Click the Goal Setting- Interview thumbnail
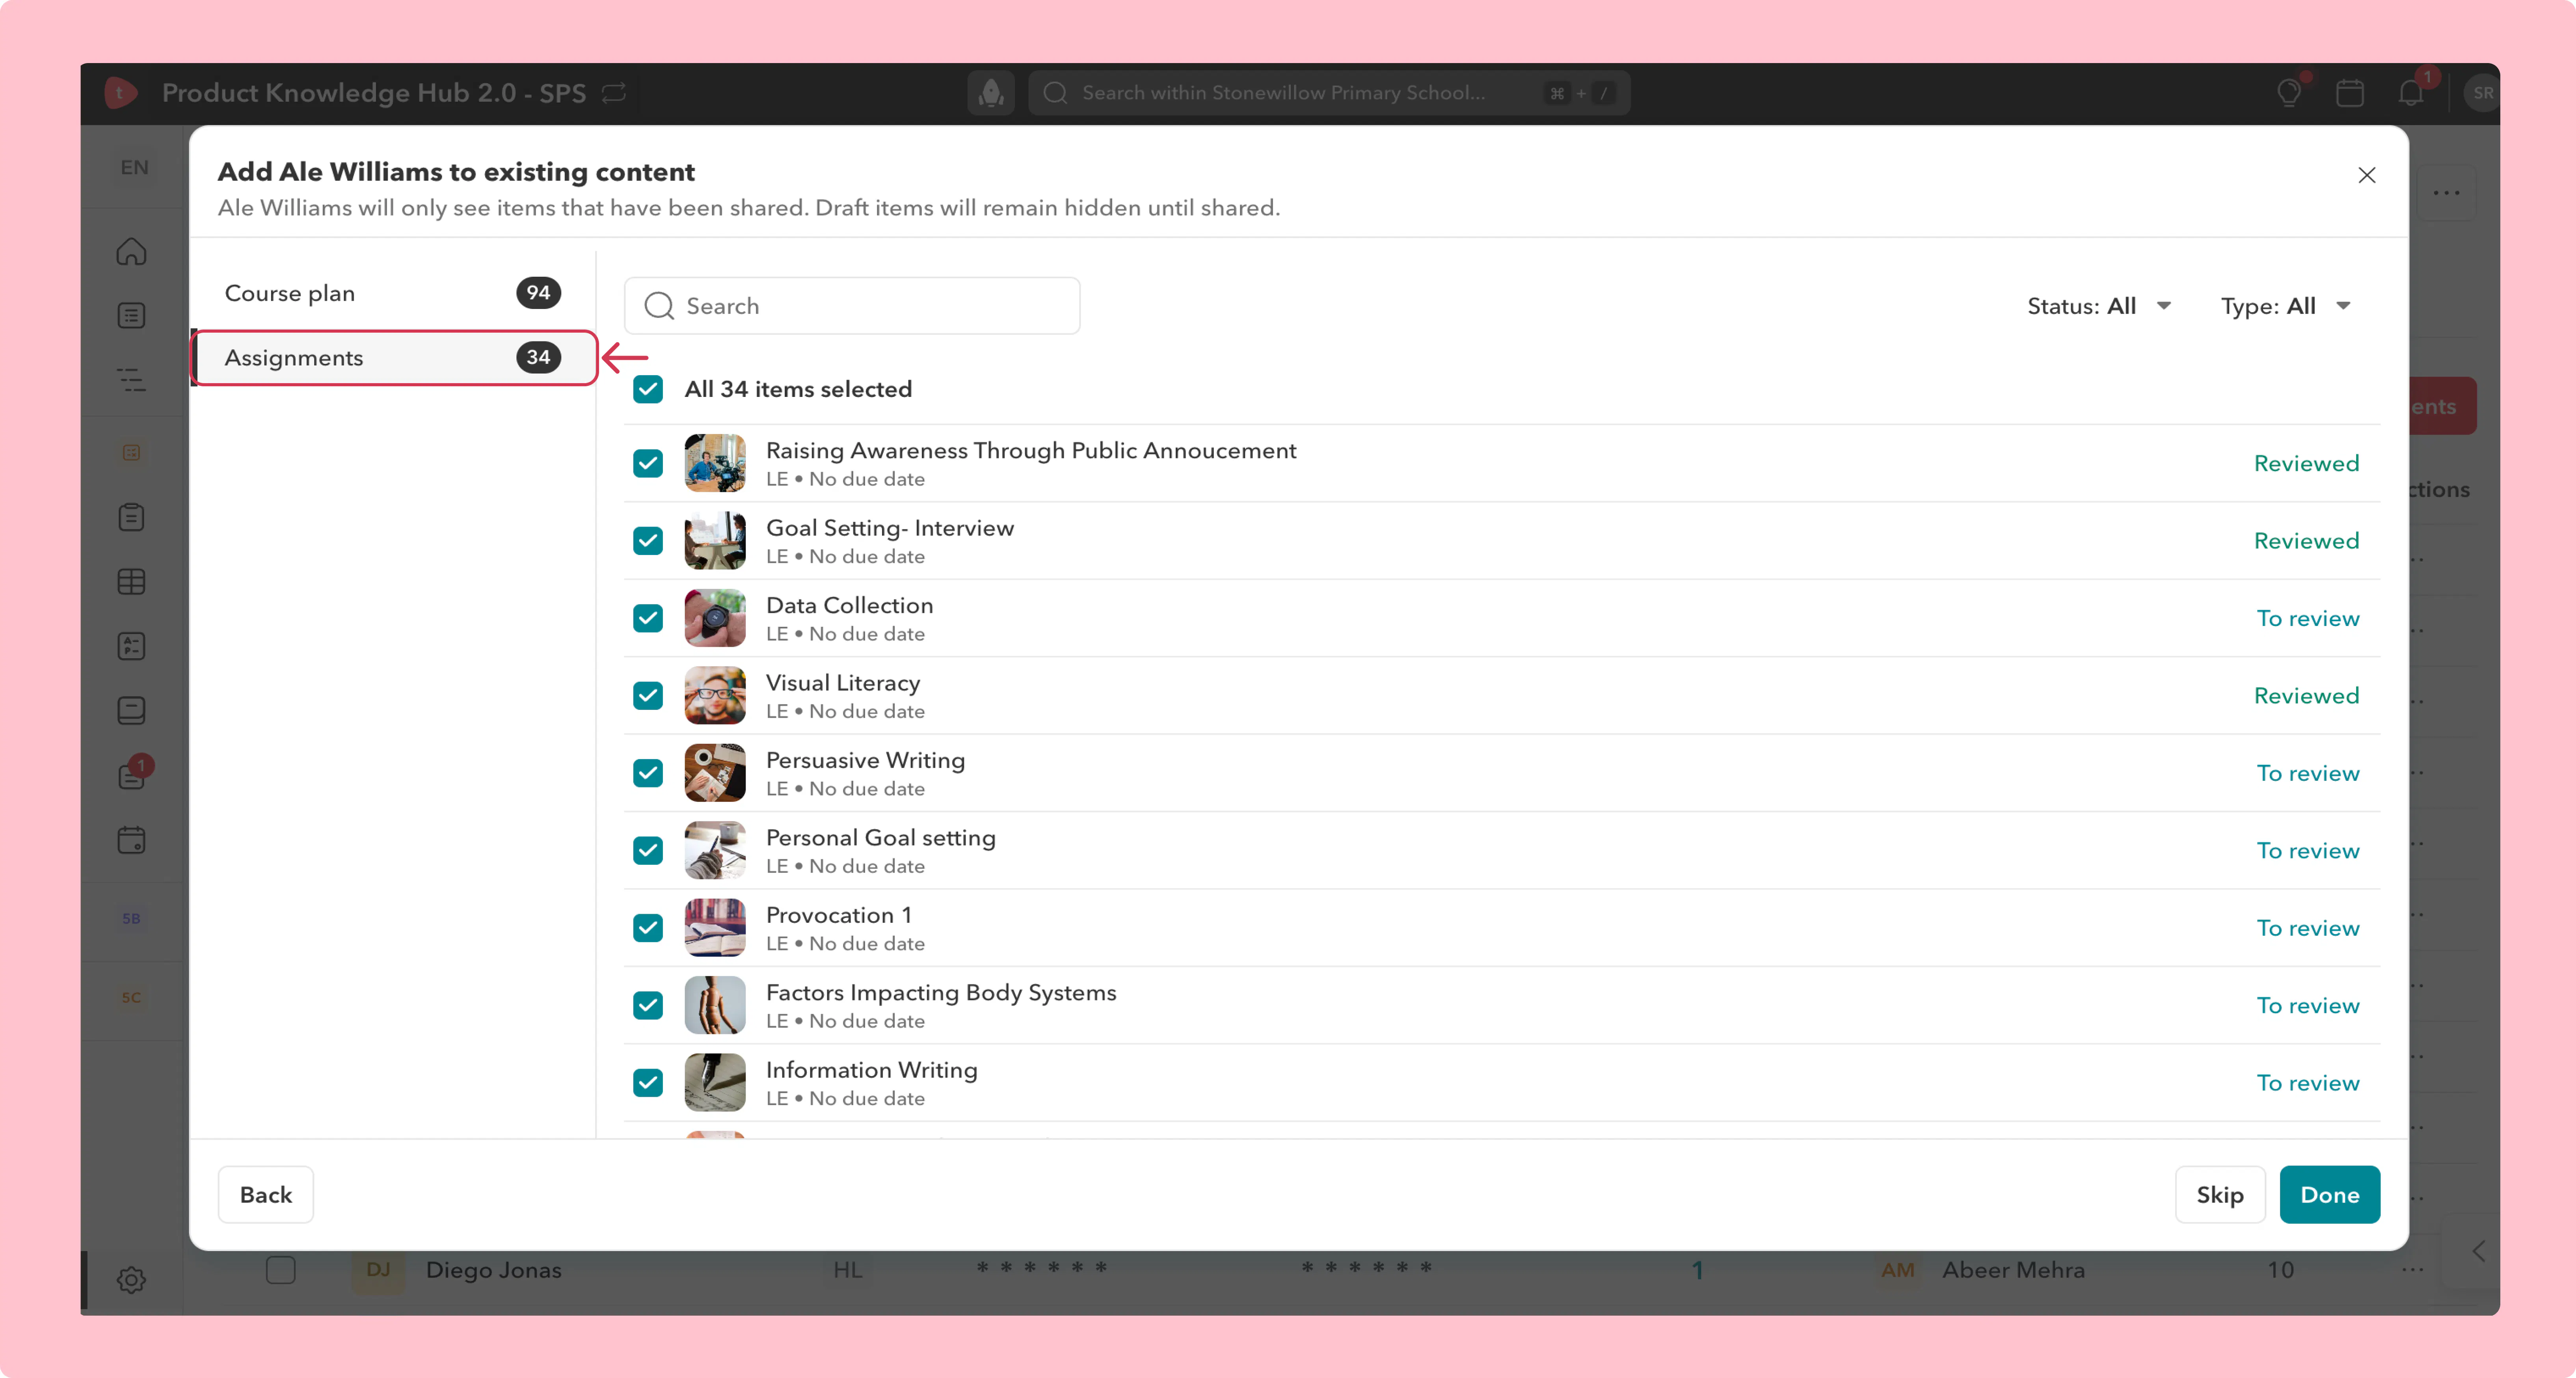The width and height of the screenshot is (2576, 1378). 715,541
